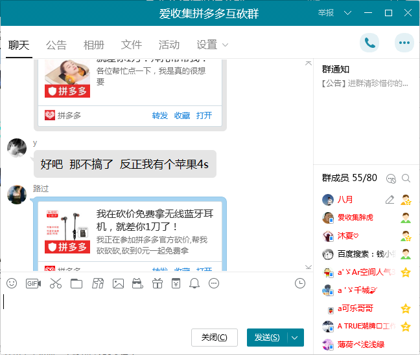Click badge icon beside 爱收集胖虎
Viewport: 420px width, 355px height.
point(406,218)
